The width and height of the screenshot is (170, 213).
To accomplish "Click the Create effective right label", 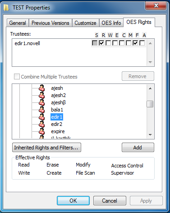I will click(x=54, y=173).
